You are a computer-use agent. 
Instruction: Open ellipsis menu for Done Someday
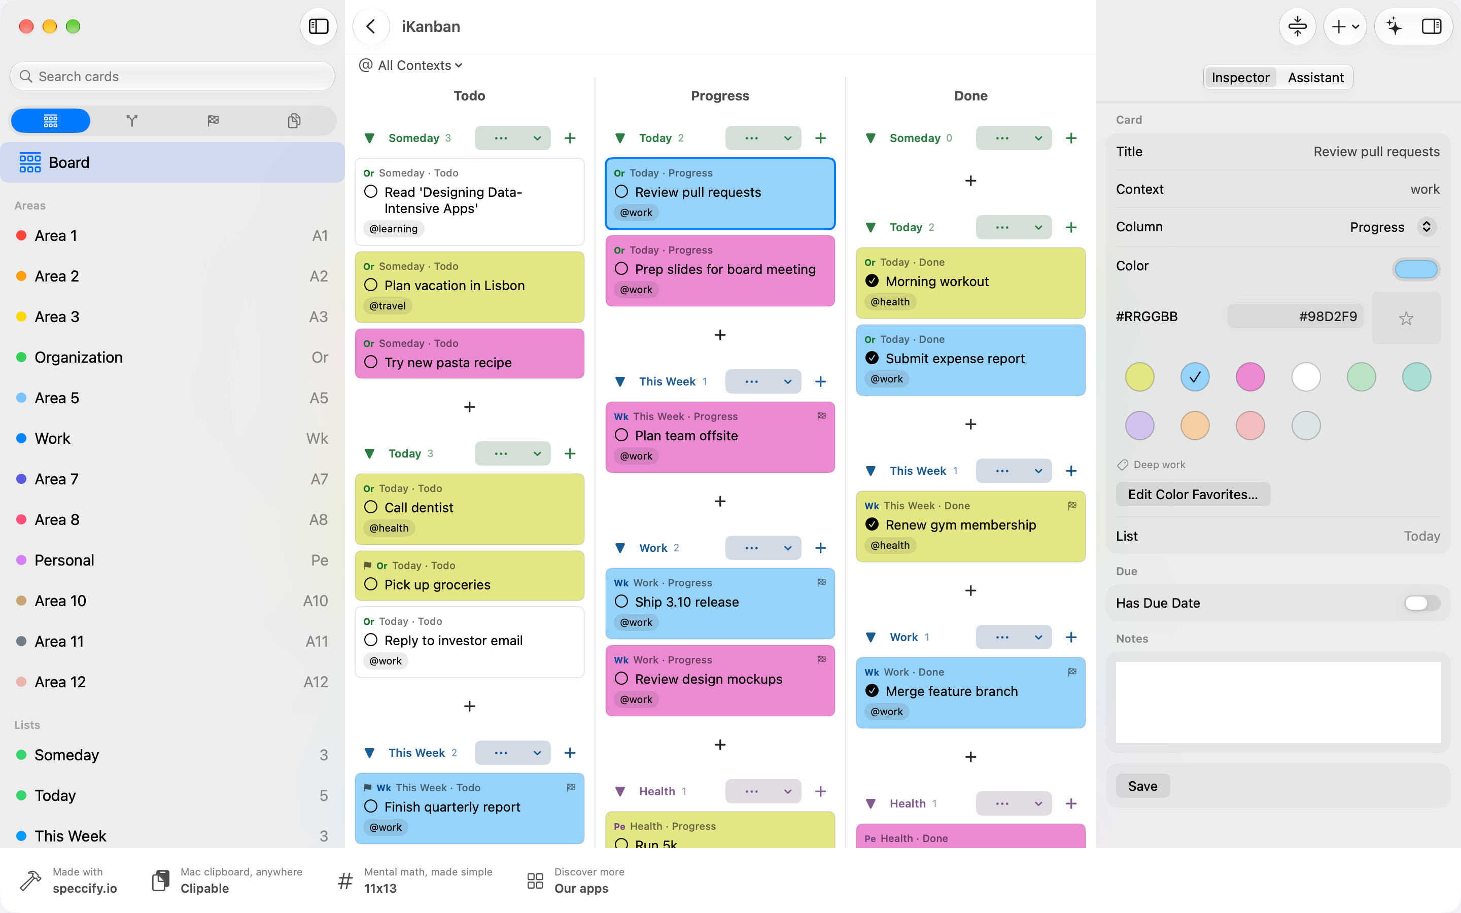point(1002,138)
